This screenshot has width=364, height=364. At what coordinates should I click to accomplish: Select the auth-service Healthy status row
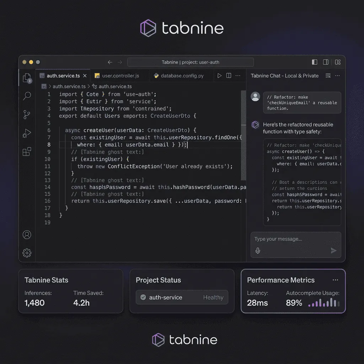pyautogui.click(x=182, y=297)
